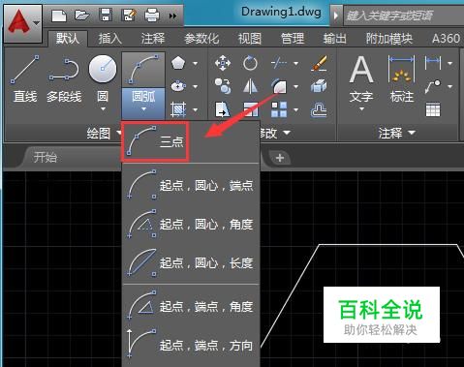Choose 起点，圆心，长度 arc option
The image size is (464, 367).
point(191,262)
